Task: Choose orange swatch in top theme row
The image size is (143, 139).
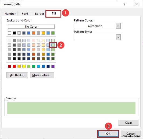Action: click(34, 33)
